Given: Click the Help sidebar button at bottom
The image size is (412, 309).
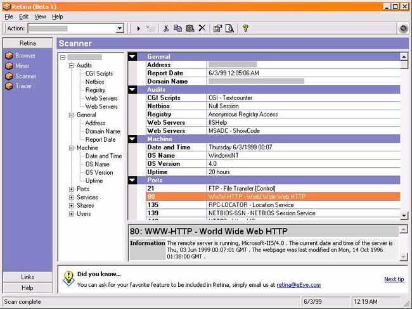Looking at the screenshot, I should (x=28, y=288).
